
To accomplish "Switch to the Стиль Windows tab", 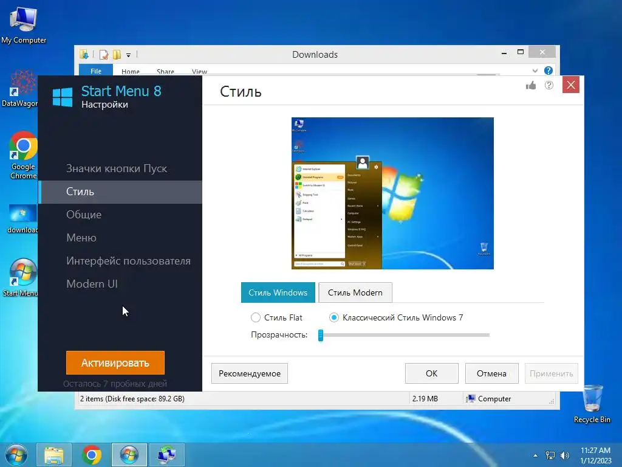I will [278, 292].
